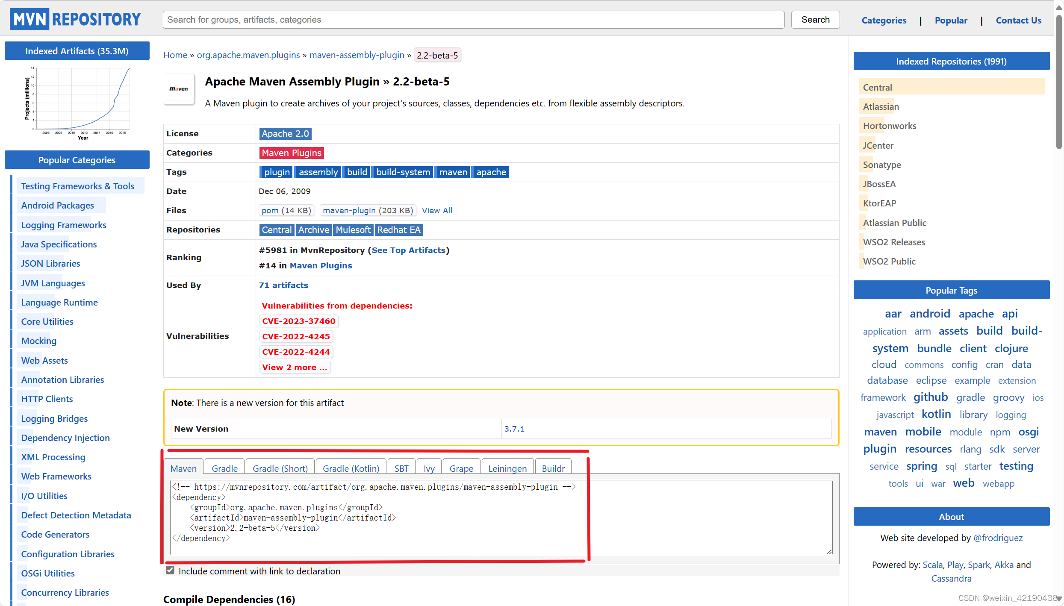Select the build-system tag
The width and height of the screenshot is (1064, 606).
click(403, 172)
